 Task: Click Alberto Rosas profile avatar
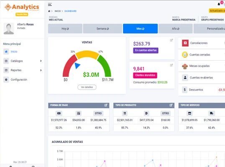[x=9, y=28]
